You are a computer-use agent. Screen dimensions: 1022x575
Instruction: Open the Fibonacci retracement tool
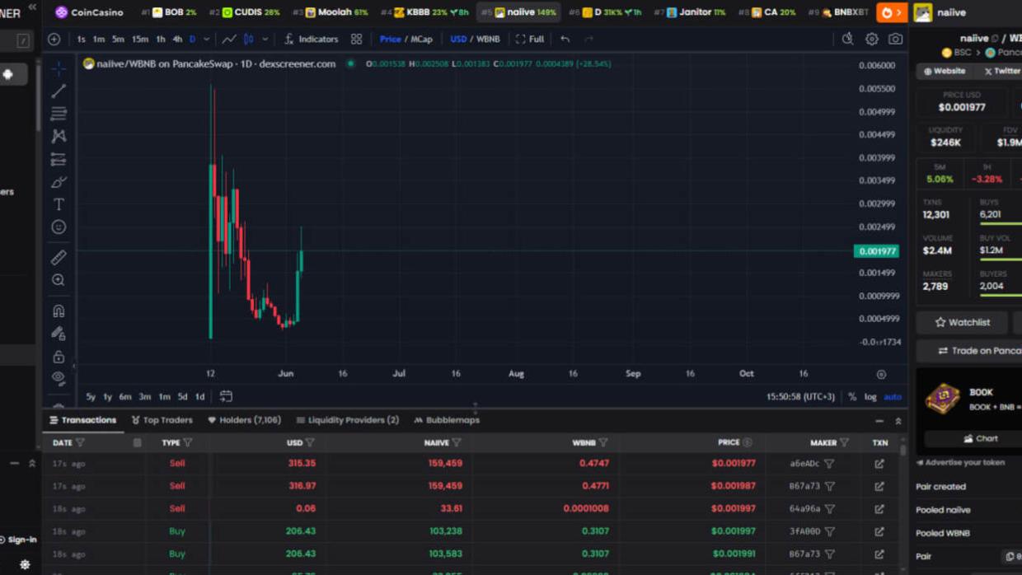point(59,114)
